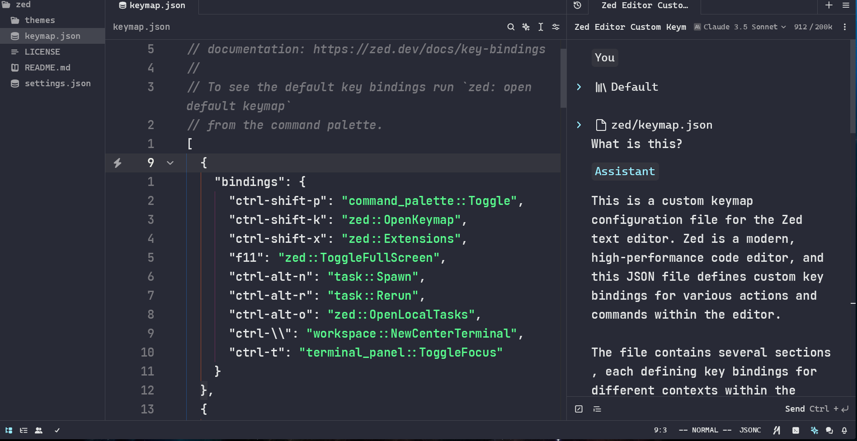Image resolution: width=857 pixels, height=441 pixels.
Task: Open the assistant panel overflow menu
Action: [x=845, y=27]
